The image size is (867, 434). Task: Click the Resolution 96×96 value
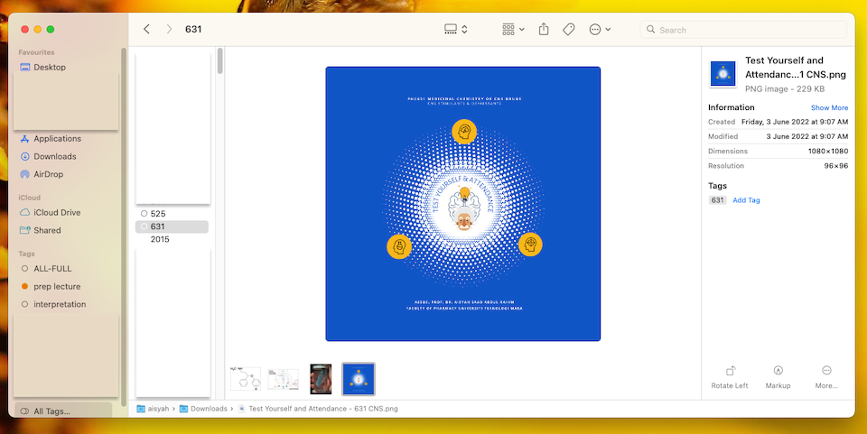tap(835, 166)
